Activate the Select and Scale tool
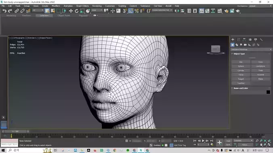273x153 pixels. pos(82,11)
